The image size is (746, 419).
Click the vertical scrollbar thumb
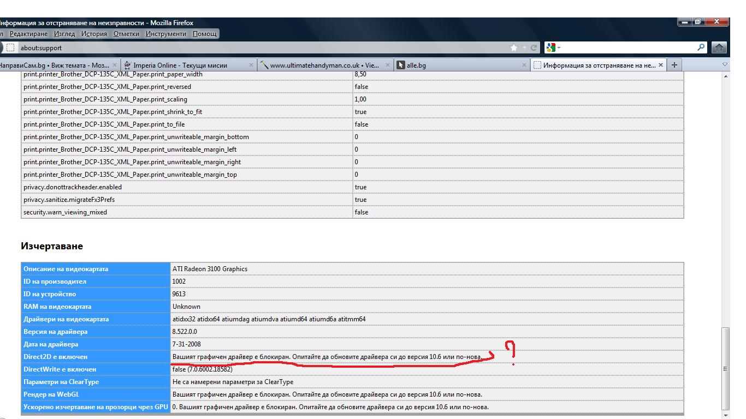point(725,368)
